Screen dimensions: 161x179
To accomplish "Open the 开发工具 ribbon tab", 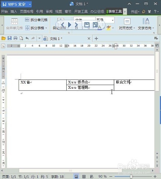I will (x=81, y=11).
